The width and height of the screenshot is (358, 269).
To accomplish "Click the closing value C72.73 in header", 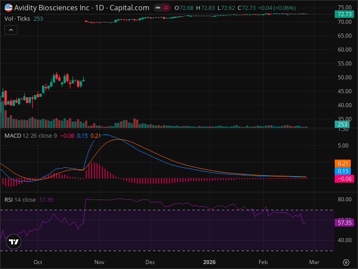I will [x=247, y=8].
